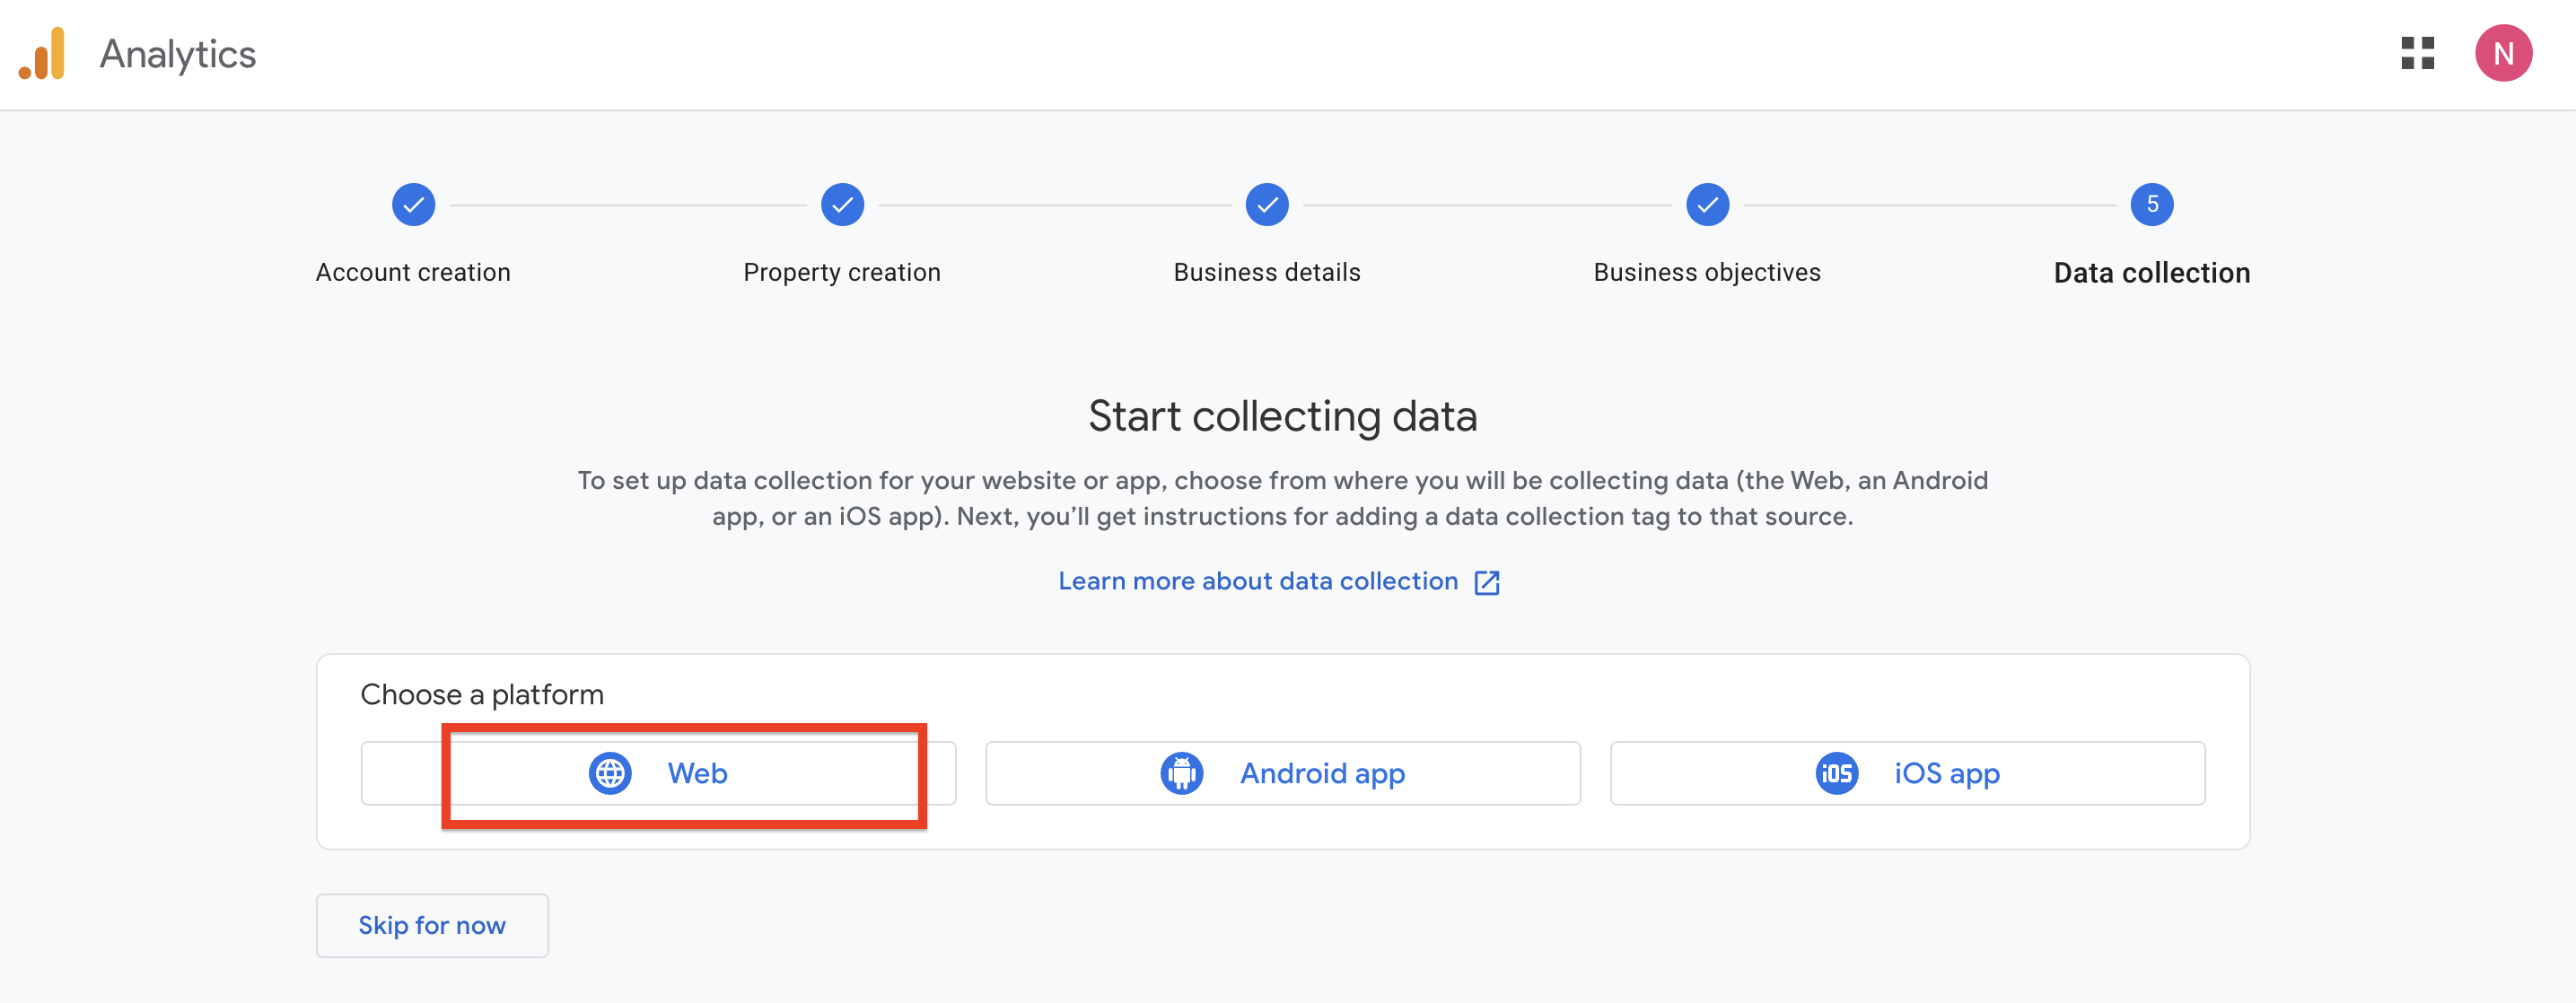
Task: Click the Business objectives checkmark step
Action: click(x=1707, y=205)
